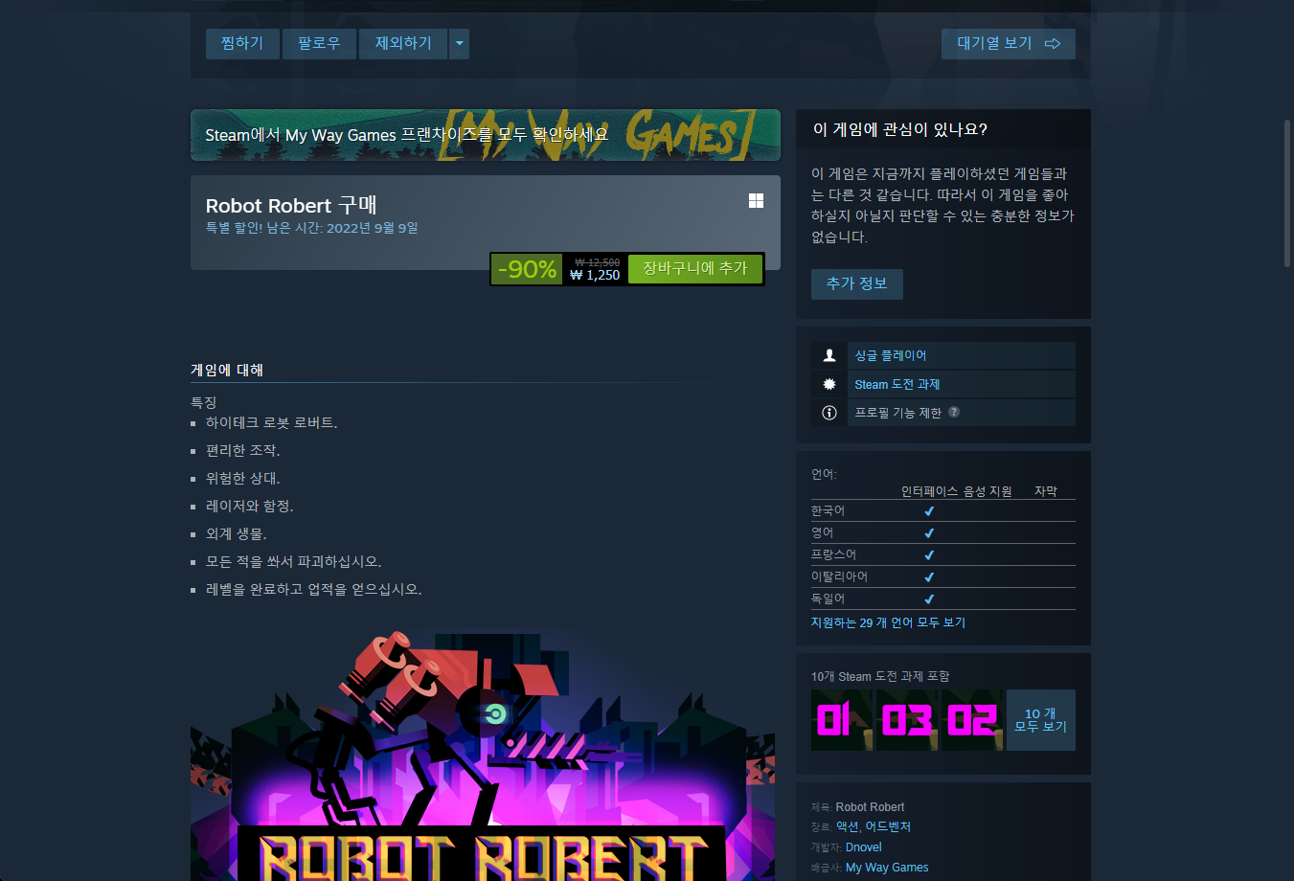The image size is (1294, 881).
Task: Click the Steam achievements starburst icon
Action: click(x=829, y=384)
